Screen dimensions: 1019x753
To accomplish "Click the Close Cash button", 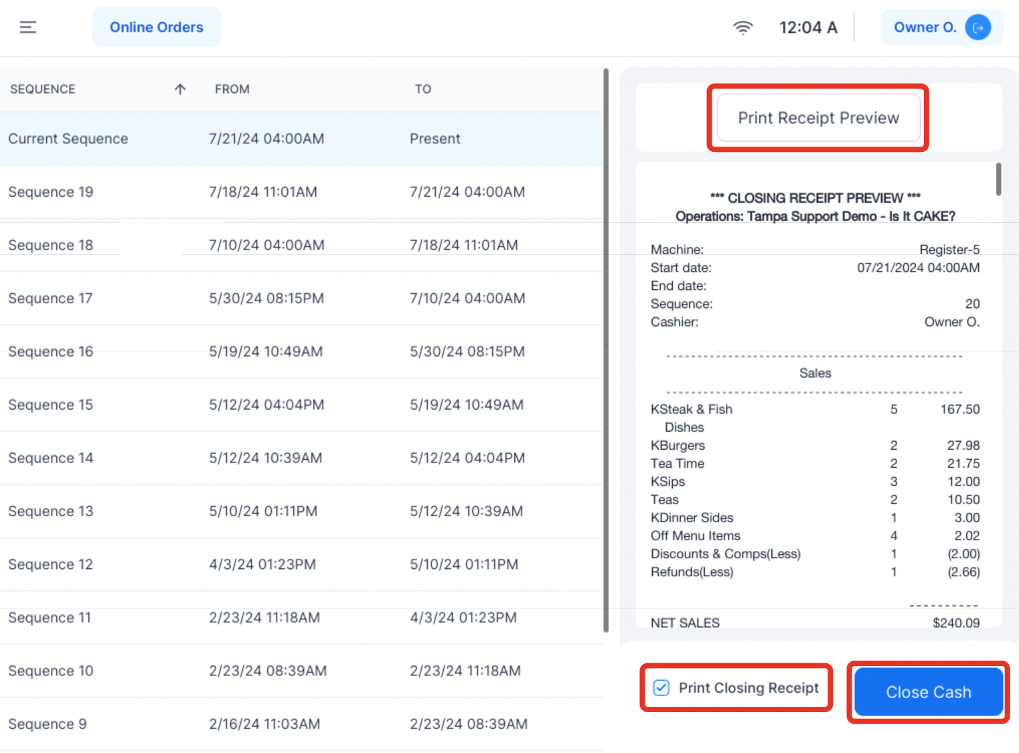I will point(928,692).
